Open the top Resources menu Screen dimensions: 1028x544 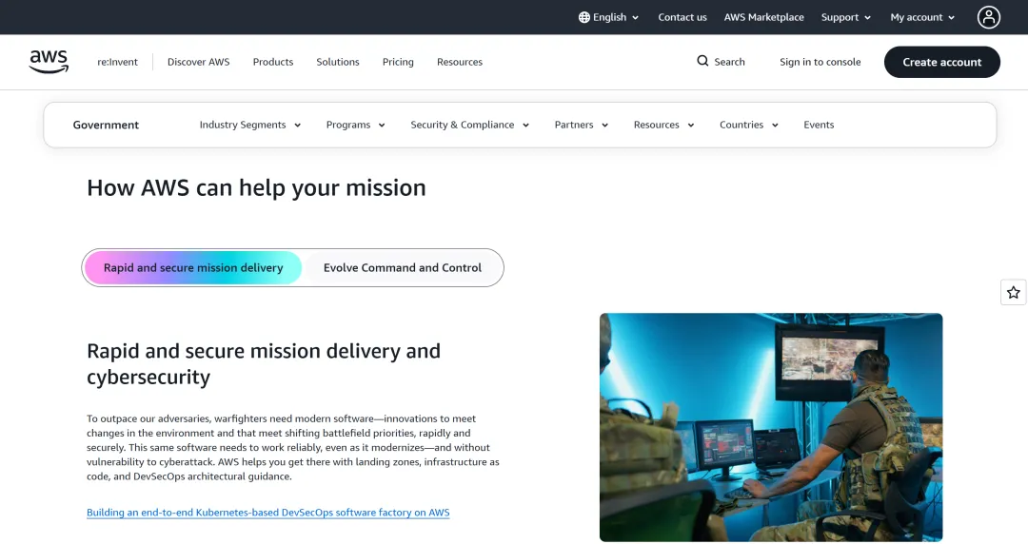point(460,62)
